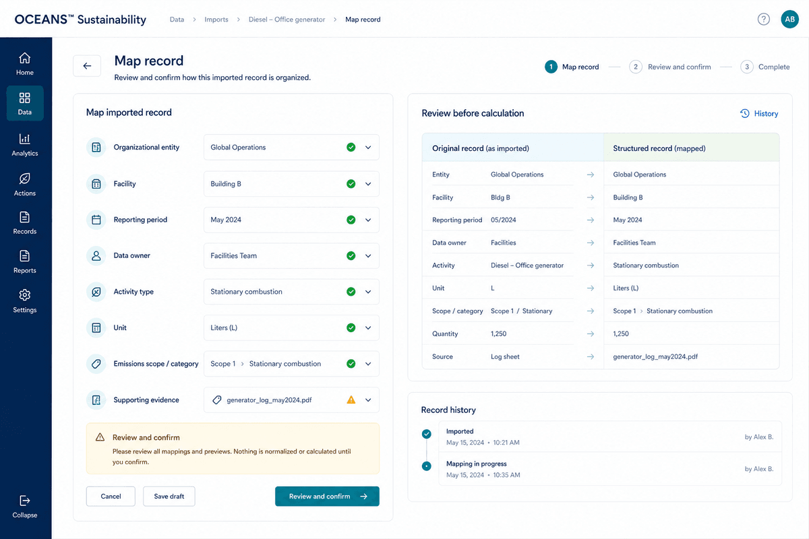Open Records in the sidebar
Screen dimensions: 809x539
tap(25, 223)
